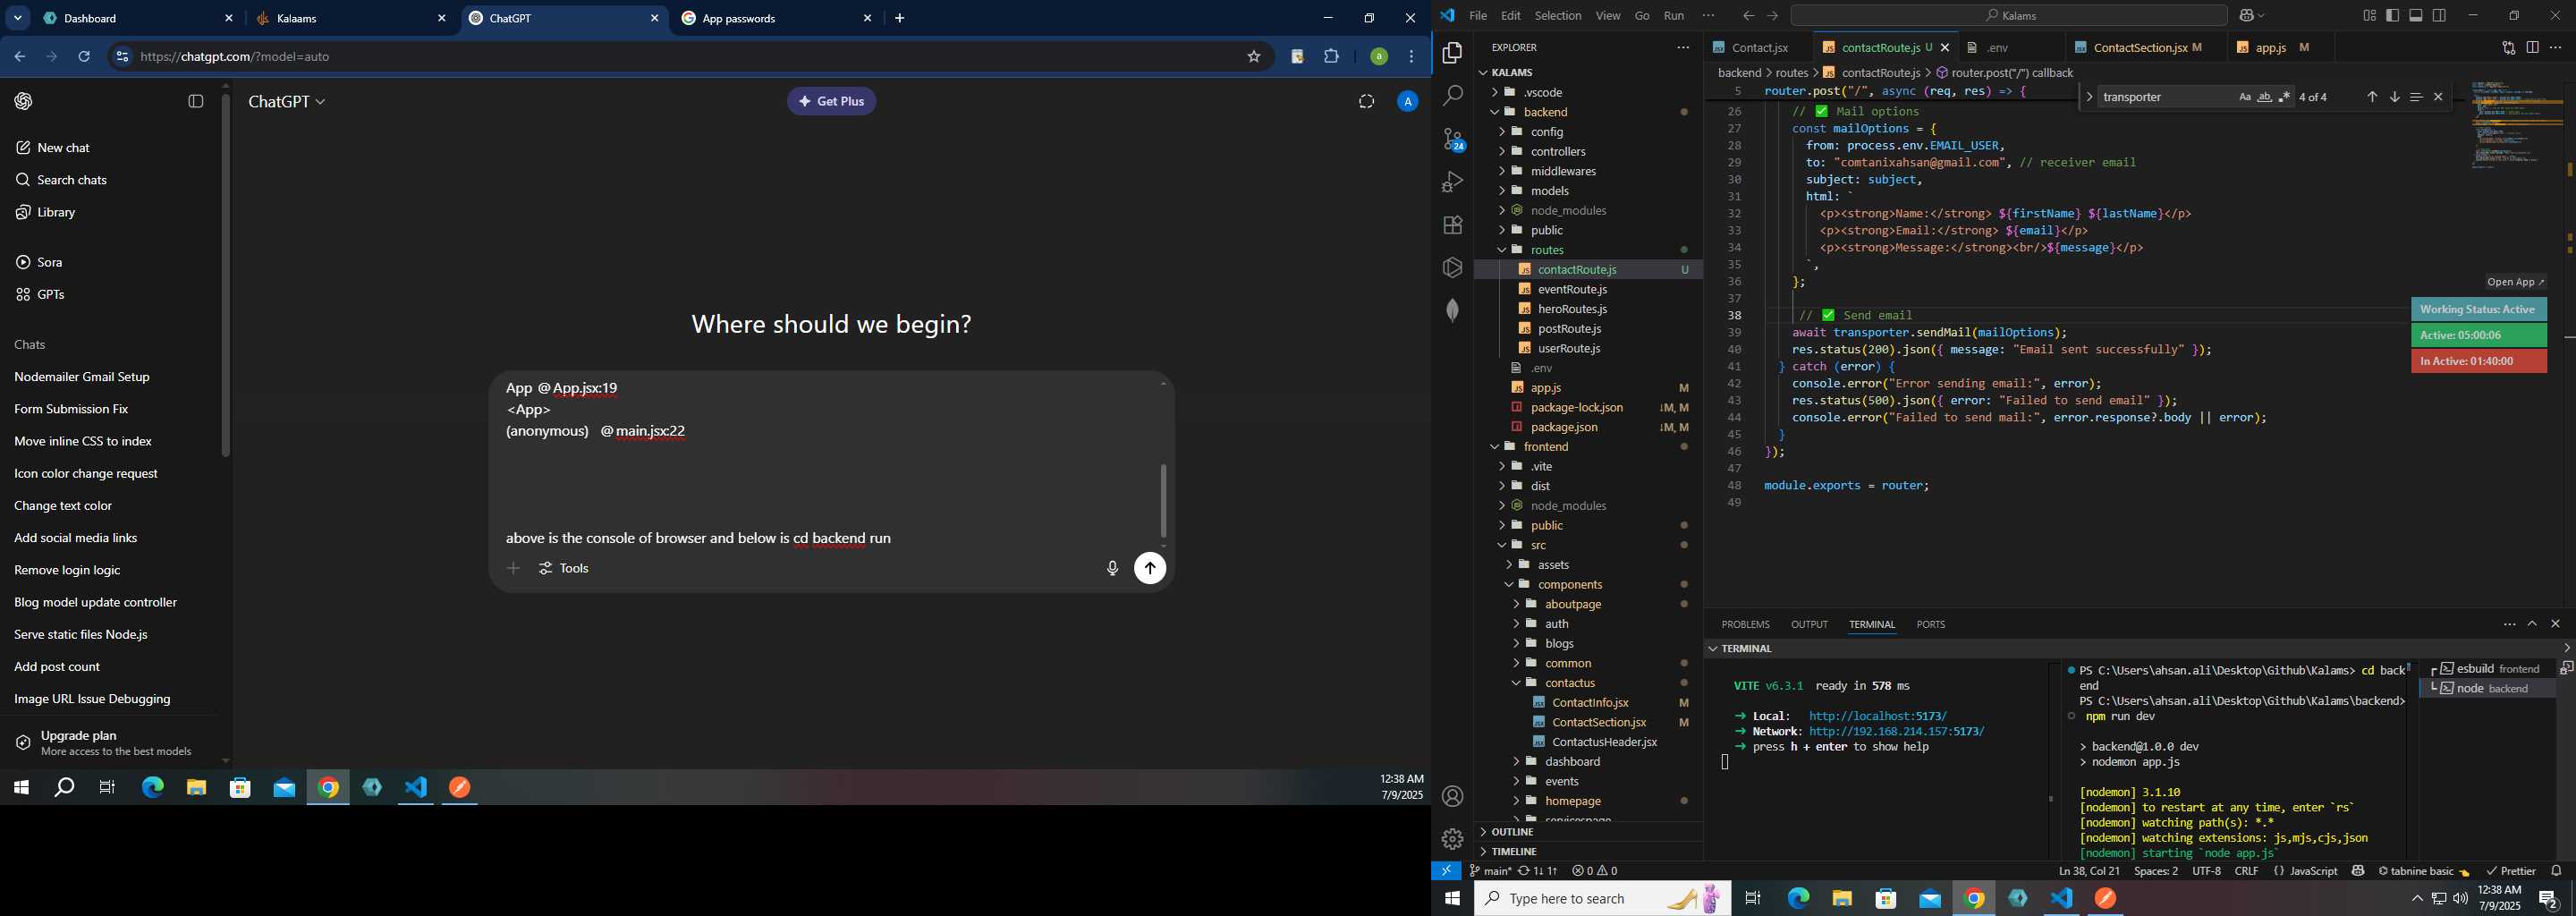Screen dimensions: 2576x916
Task: Toggle Find in Selection option
Action: click(x=2416, y=97)
